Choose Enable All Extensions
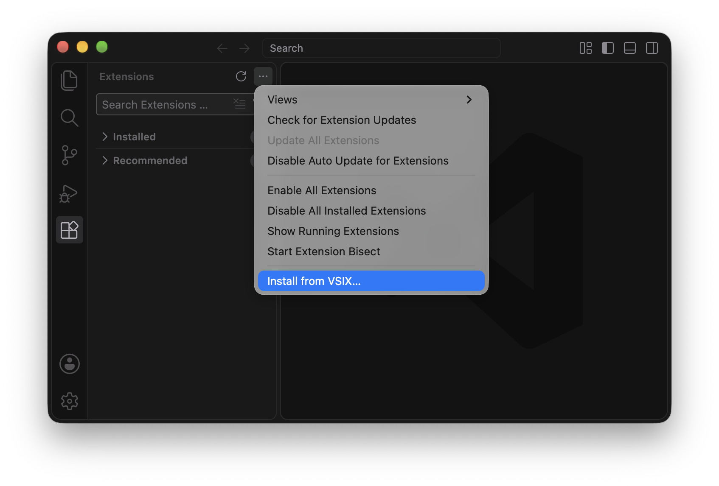 click(x=371, y=190)
